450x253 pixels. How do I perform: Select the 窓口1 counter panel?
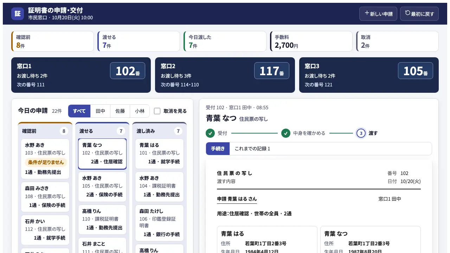tap(81, 75)
